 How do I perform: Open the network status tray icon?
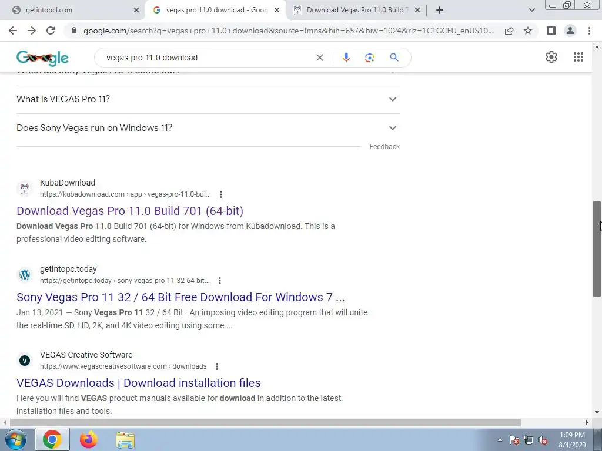pos(529,440)
